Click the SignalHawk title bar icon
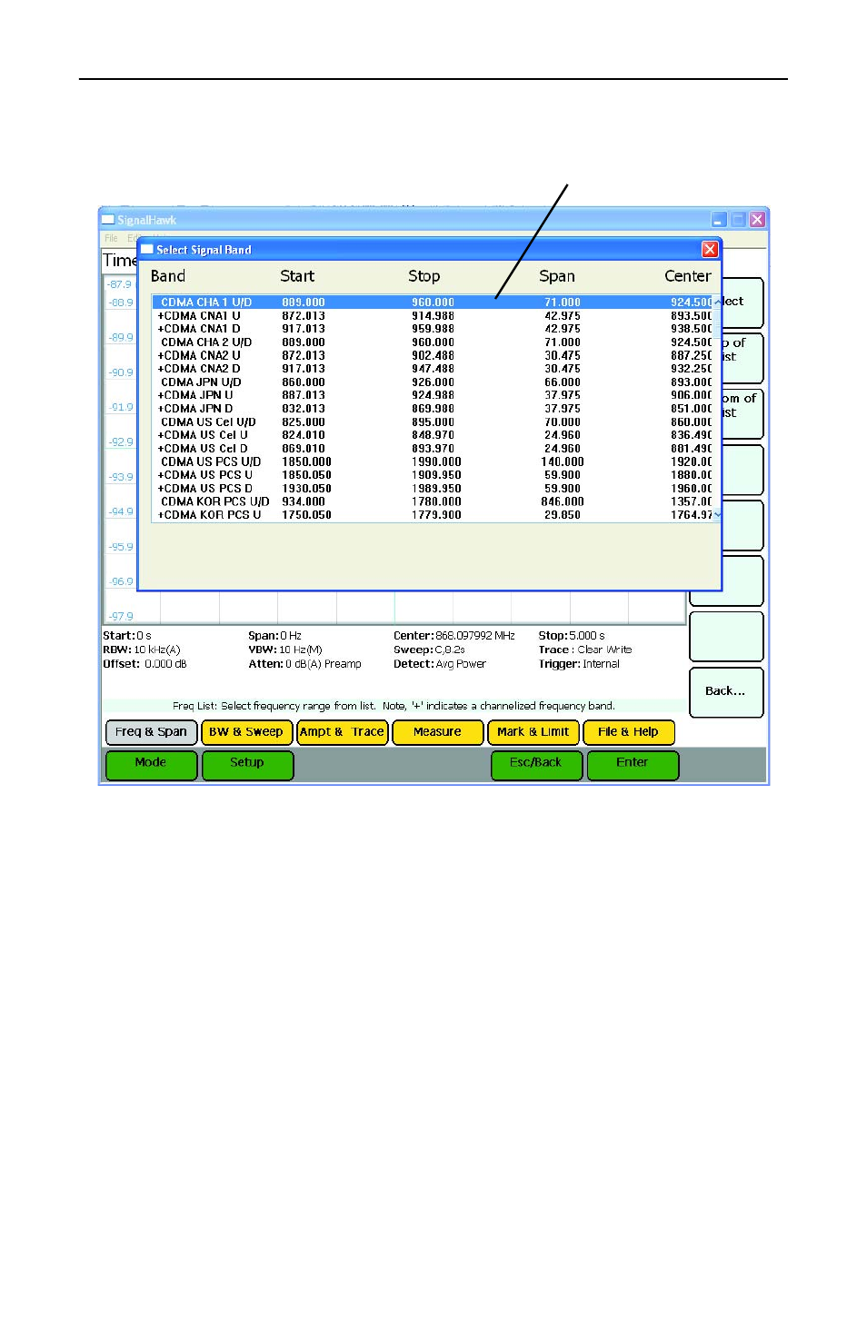The width and height of the screenshot is (867, 1339). 108,219
